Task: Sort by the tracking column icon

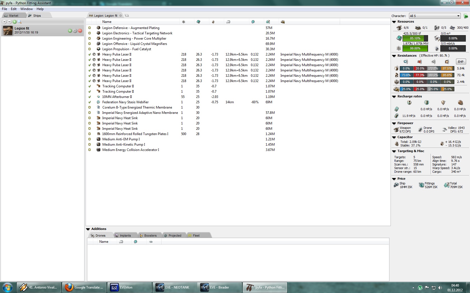Action: [253, 22]
